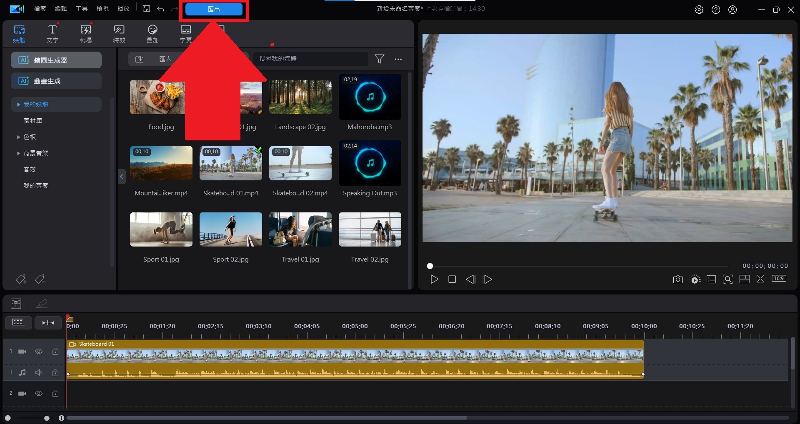Expand the 色板 category

click(18, 137)
